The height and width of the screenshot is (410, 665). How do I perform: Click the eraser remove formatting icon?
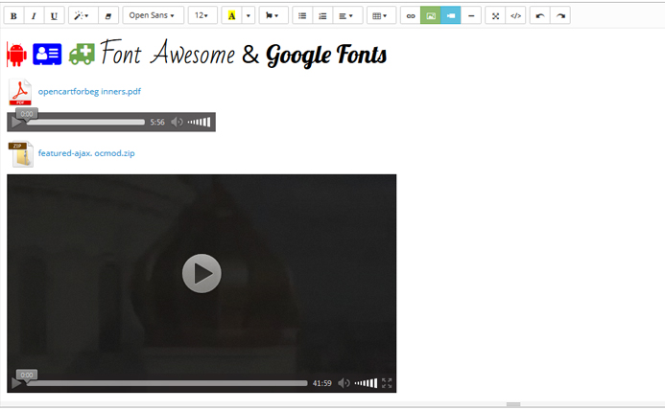(x=108, y=15)
